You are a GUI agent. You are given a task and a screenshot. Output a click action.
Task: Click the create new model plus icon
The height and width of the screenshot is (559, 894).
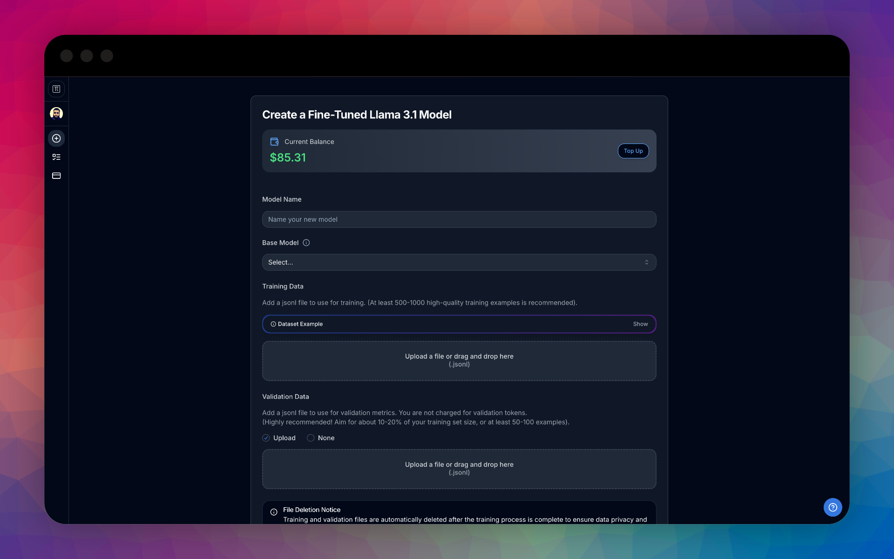[56, 138]
